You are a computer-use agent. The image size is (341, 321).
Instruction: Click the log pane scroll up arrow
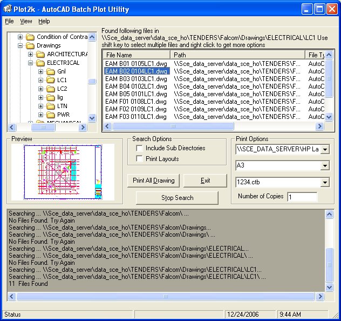[330, 215]
